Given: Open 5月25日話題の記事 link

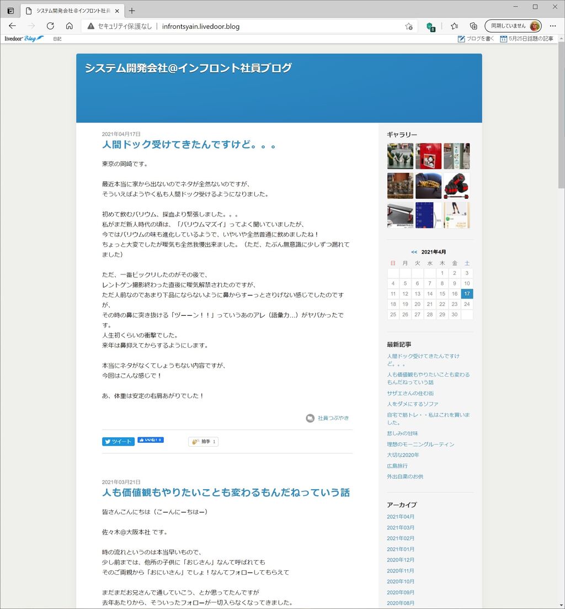Looking at the screenshot, I should click(x=526, y=39).
